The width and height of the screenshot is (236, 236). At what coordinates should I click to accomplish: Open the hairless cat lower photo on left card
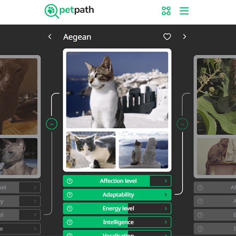click(x=19, y=157)
